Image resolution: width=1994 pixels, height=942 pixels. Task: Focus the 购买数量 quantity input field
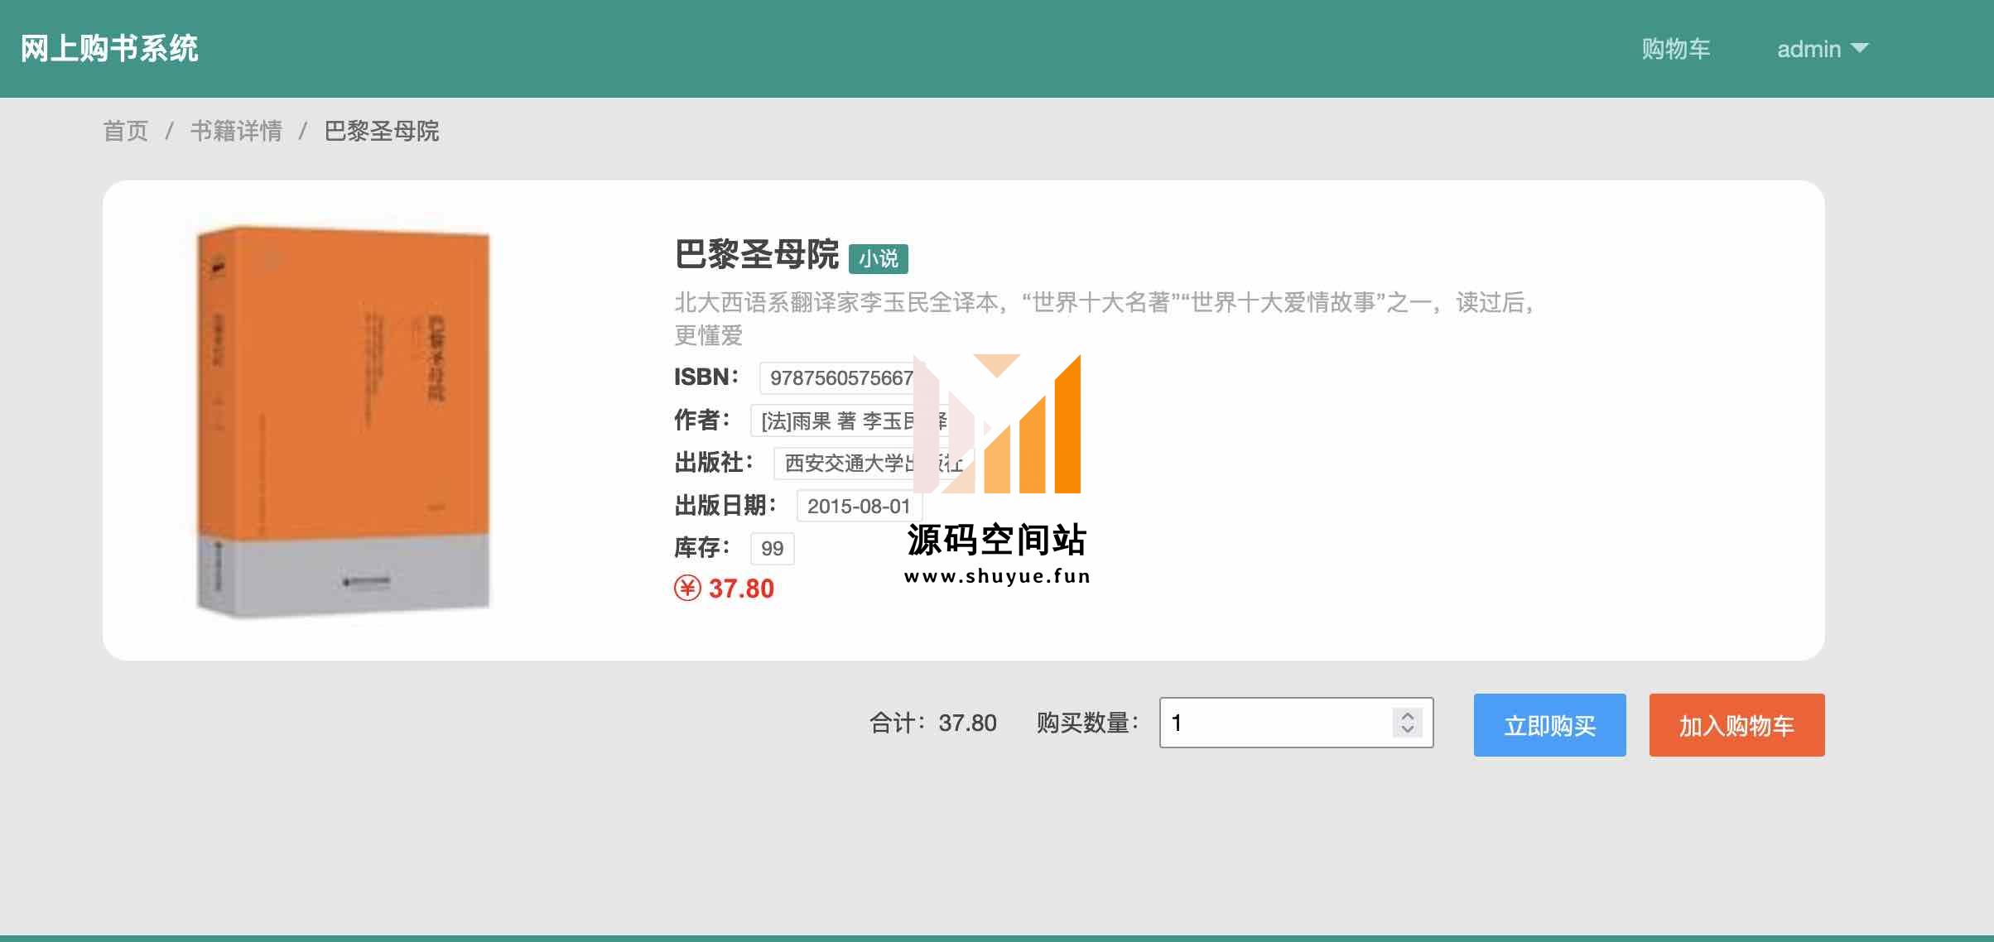(1296, 723)
